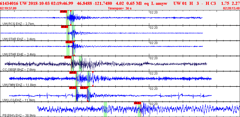Select the iPd0 pick flag on RCS trace
The width and height of the screenshot is (240, 117).
[64, 11]
